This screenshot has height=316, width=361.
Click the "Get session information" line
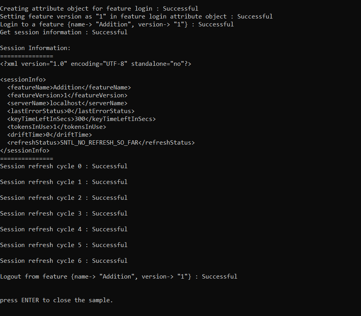click(63, 32)
